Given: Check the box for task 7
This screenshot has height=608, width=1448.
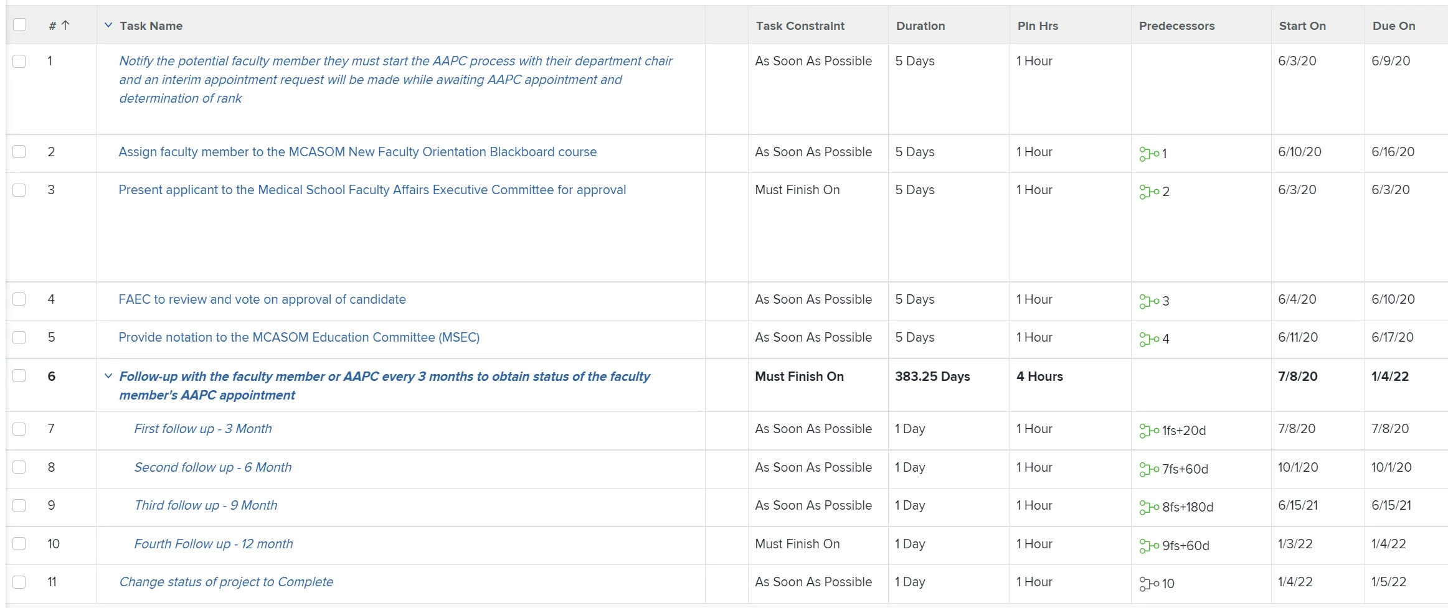Looking at the screenshot, I should (19, 429).
